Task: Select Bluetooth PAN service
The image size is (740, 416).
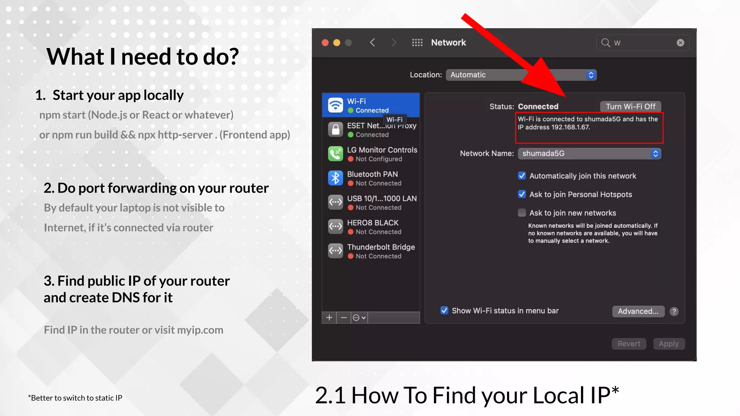Action: point(371,178)
